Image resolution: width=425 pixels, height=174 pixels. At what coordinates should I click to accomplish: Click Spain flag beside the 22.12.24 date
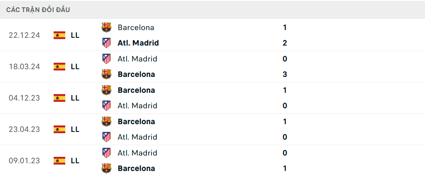coord(59,35)
